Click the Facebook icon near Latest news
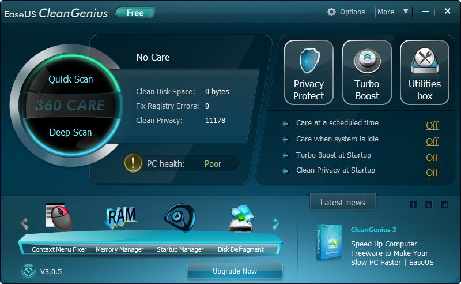 coord(413,204)
